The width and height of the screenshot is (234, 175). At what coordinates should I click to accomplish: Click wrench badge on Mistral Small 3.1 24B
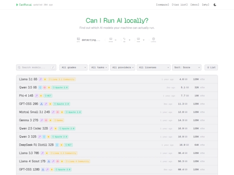click(53, 112)
